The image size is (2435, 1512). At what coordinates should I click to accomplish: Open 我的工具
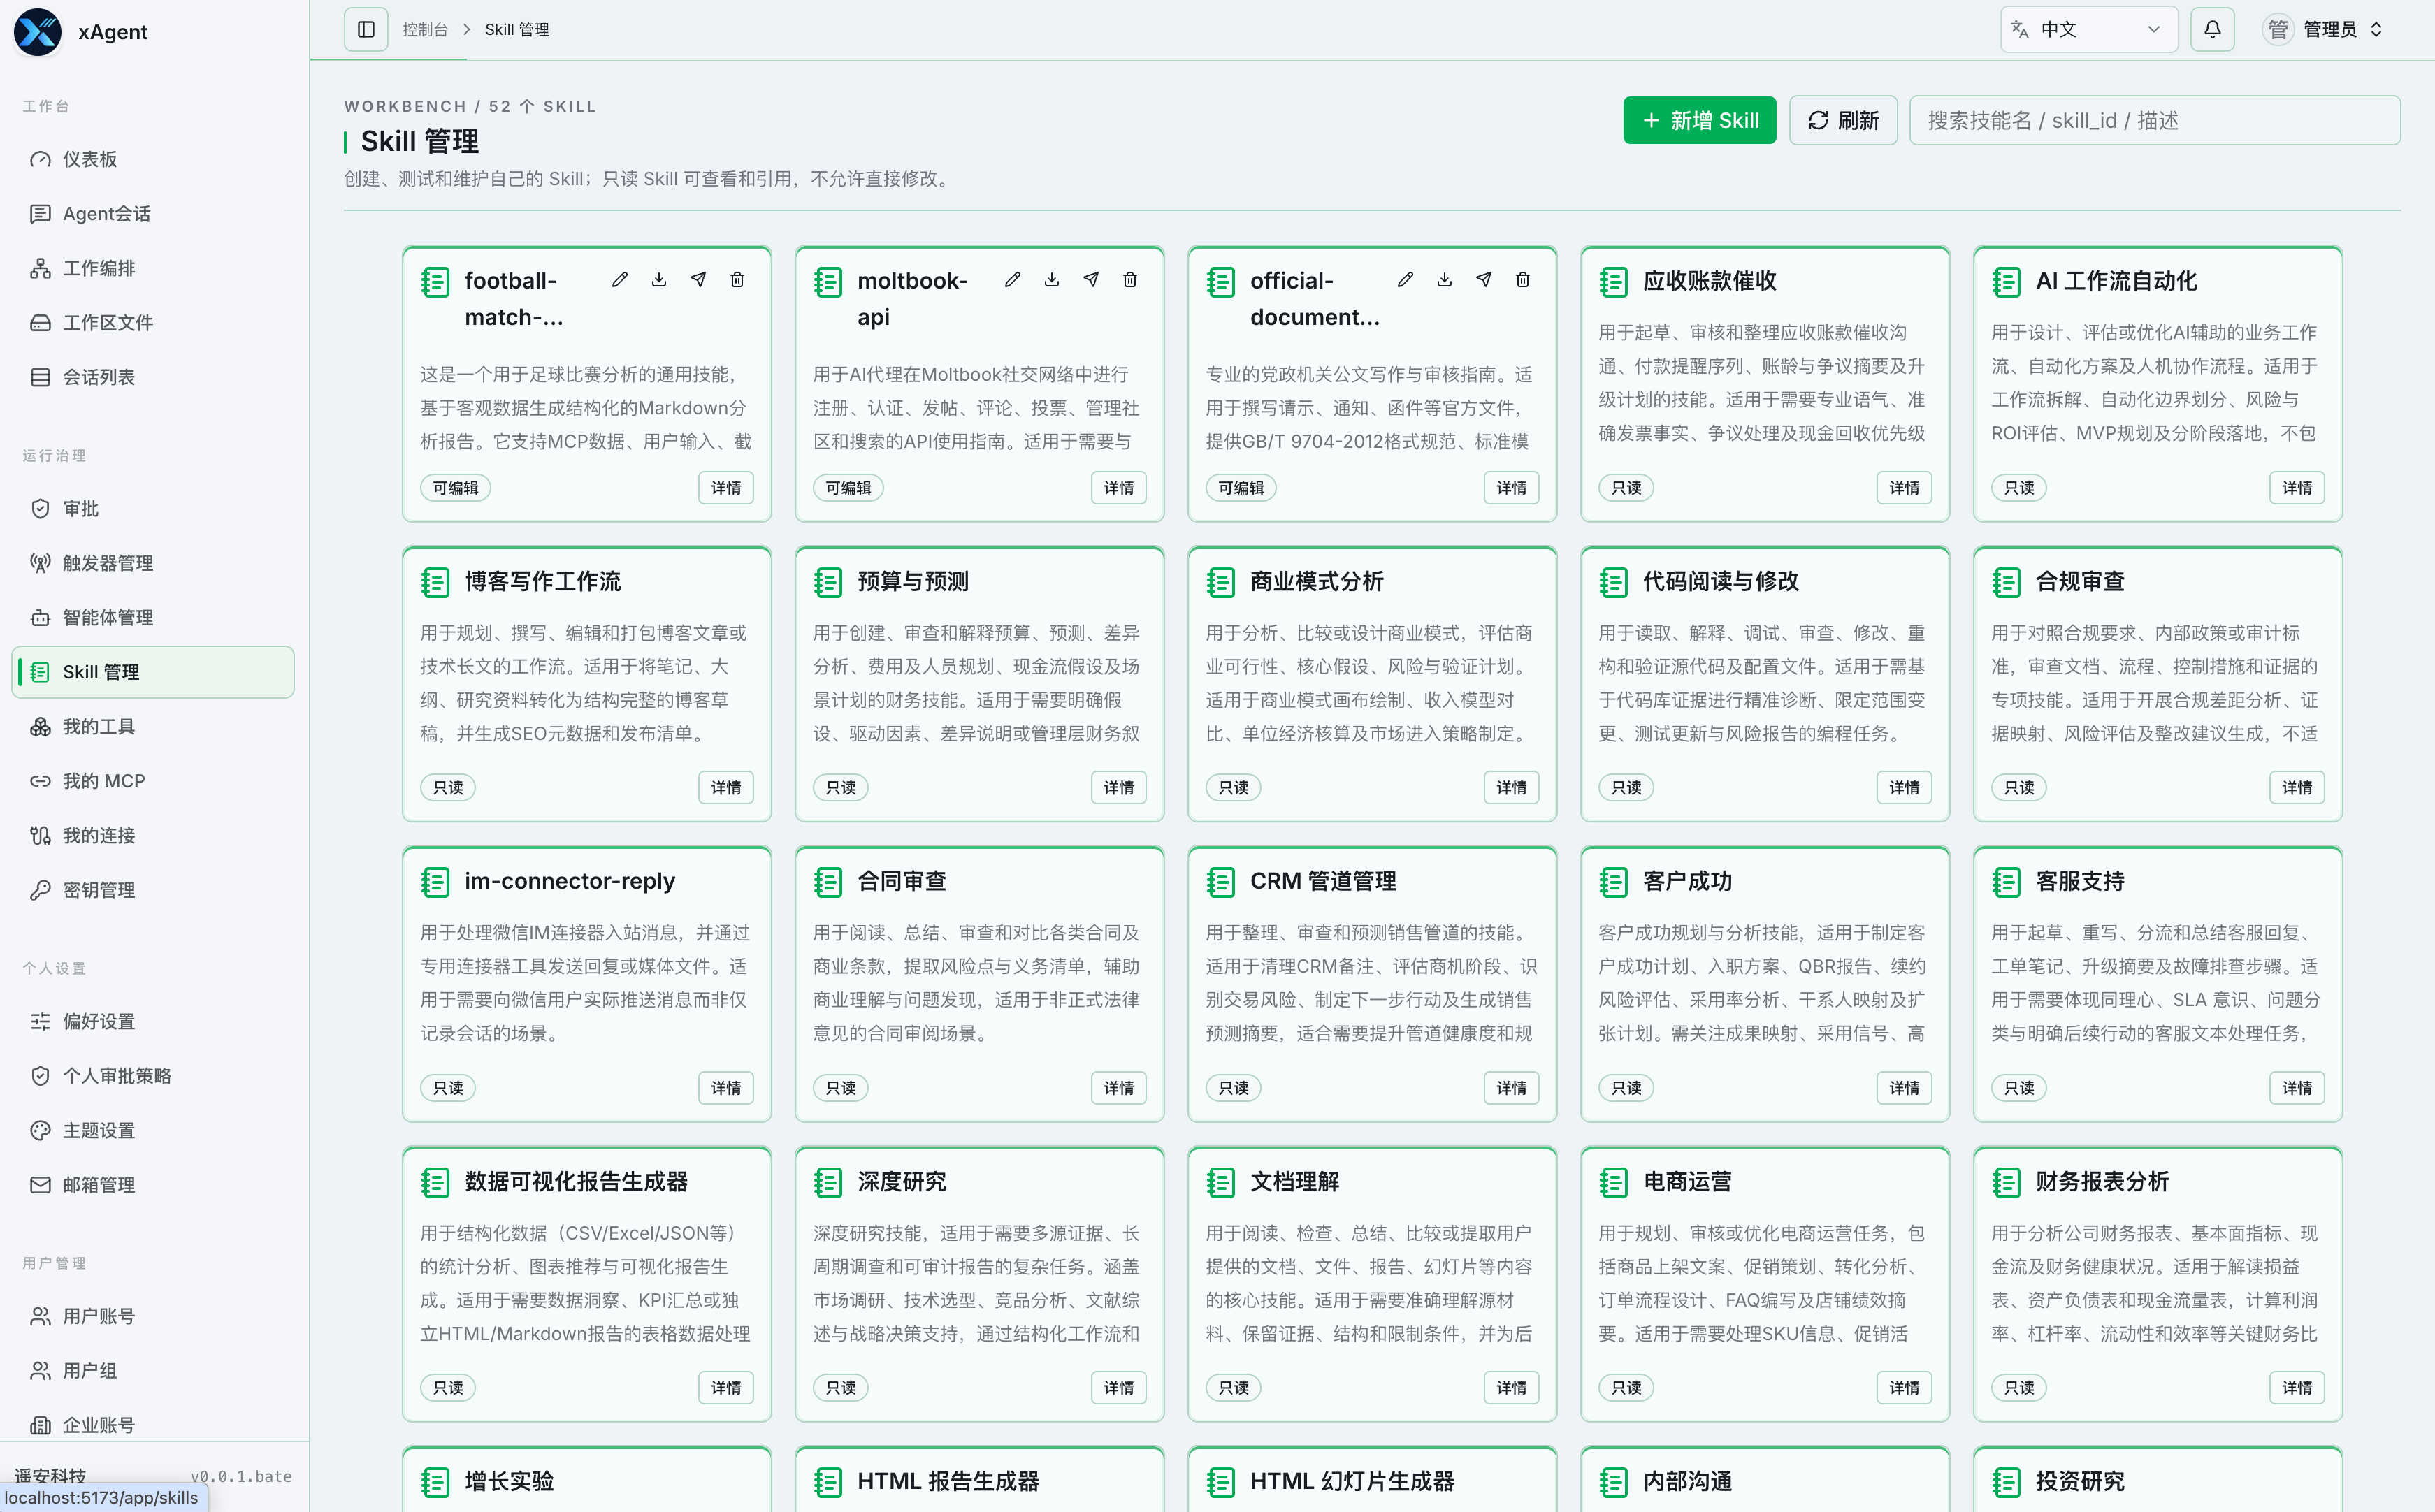153,727
